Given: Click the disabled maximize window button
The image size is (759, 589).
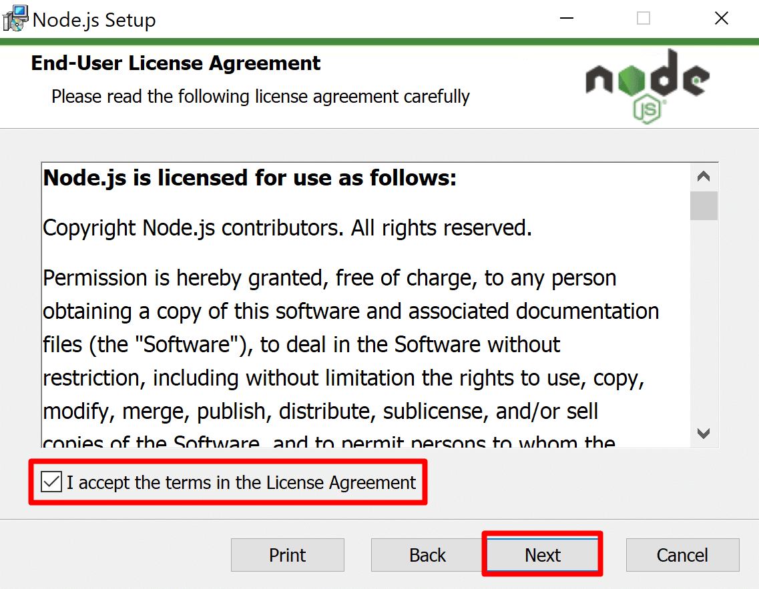Looking at the screenshot, I should tap(644, 19).
